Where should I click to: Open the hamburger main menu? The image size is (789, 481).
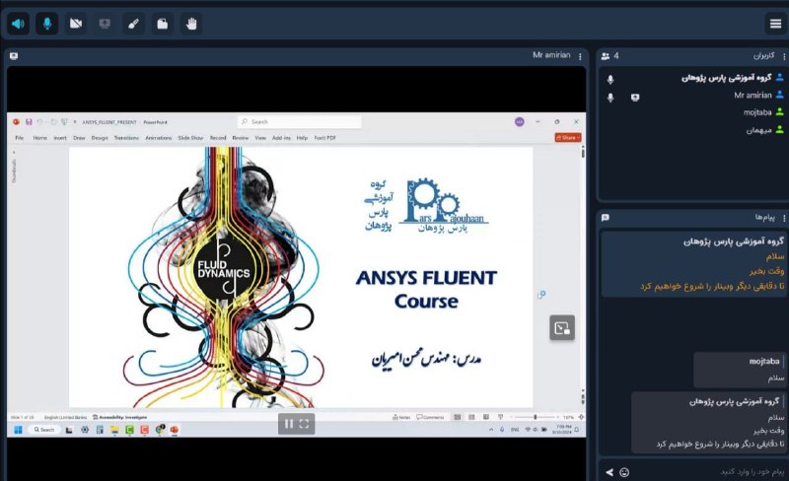775,23
